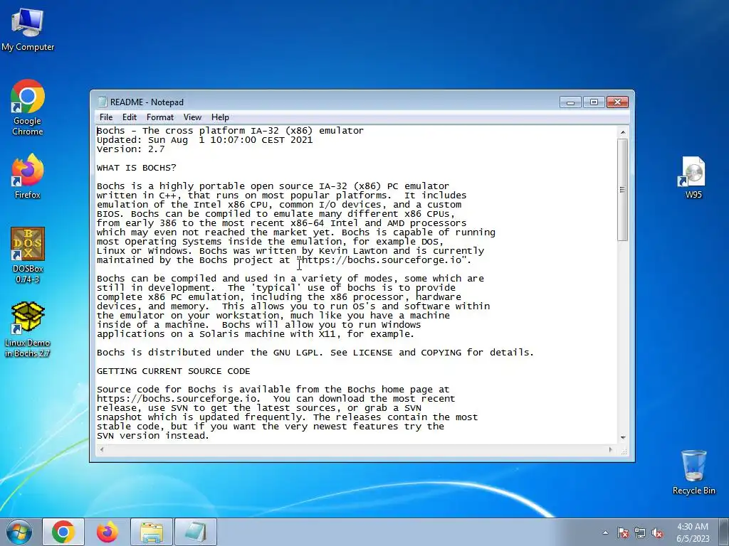Select the W95 desktop shortcut

point(693,178)
